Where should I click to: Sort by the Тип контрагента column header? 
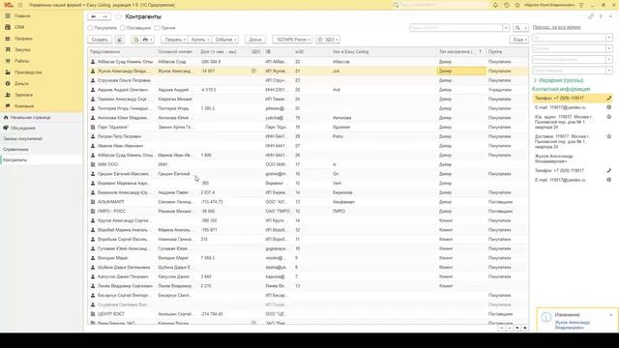pyautogui.click(x=460, y=51)
